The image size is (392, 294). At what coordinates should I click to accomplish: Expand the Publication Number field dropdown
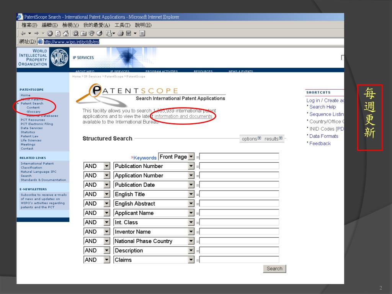191,166
